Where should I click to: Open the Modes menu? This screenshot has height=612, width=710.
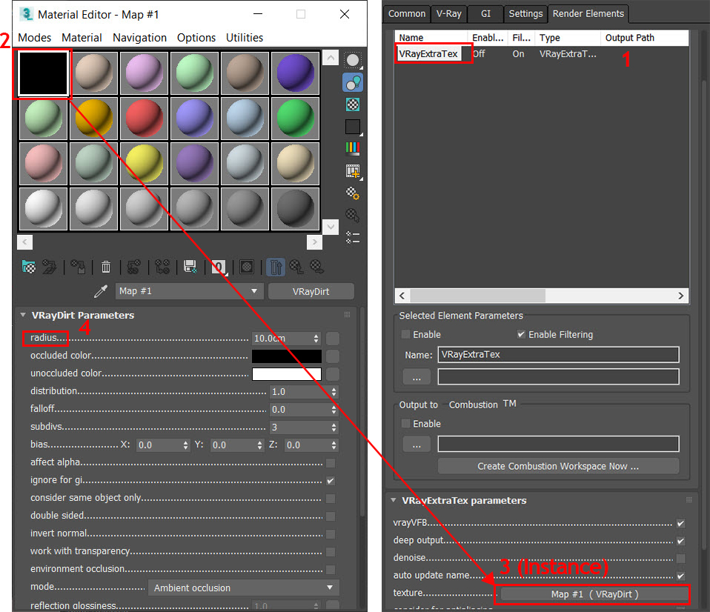tap(34, 38)
